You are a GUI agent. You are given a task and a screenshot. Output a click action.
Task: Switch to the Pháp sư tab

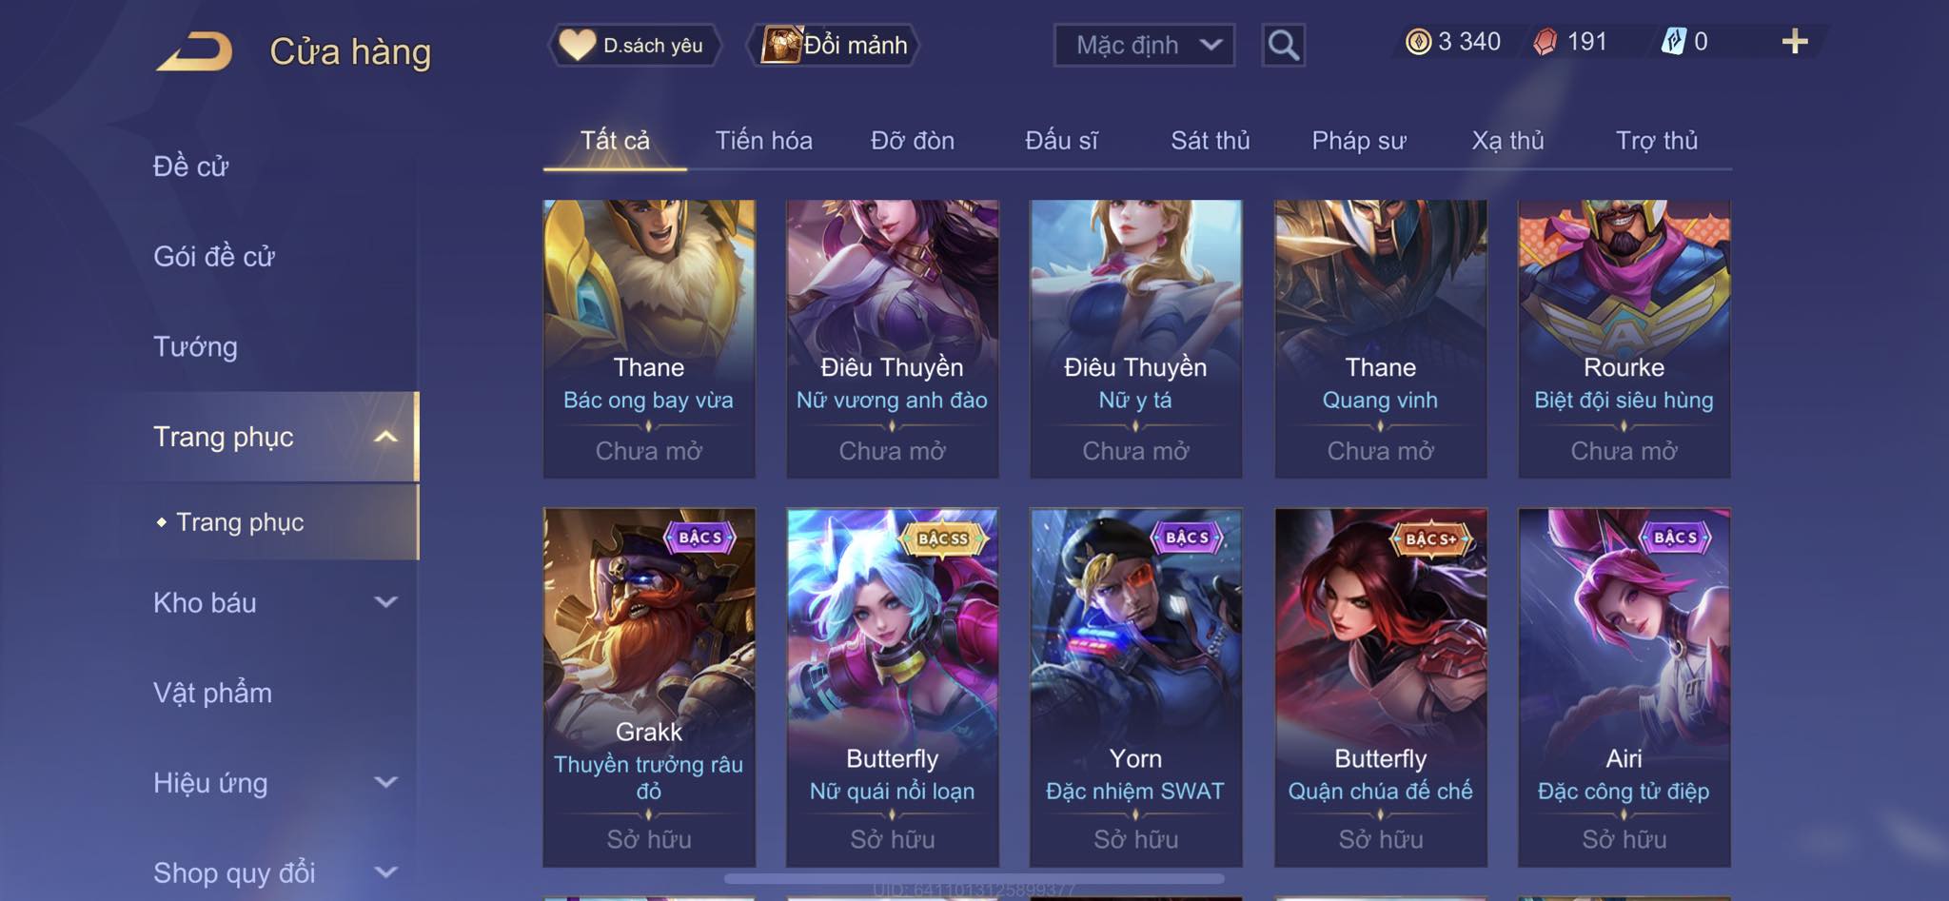(1358, 141)
